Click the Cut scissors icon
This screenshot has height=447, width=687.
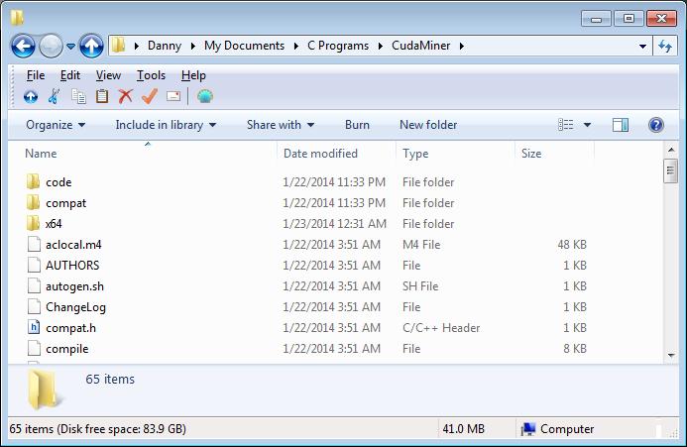coord(54,96)
